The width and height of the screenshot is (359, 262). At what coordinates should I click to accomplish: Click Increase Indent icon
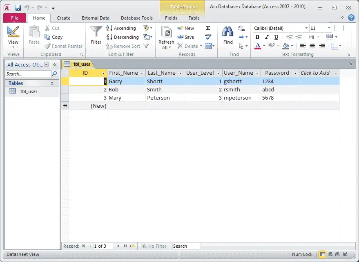(x=299, y=37)
